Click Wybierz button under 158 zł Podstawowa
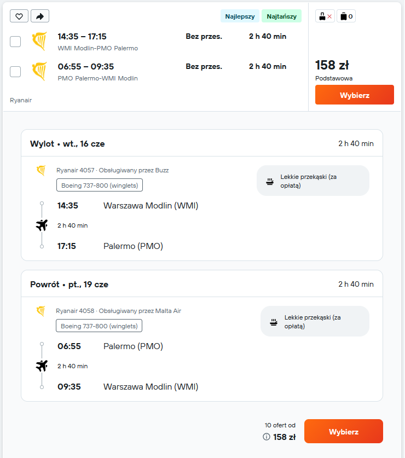The image size is (405, 458). pos(355,95)
